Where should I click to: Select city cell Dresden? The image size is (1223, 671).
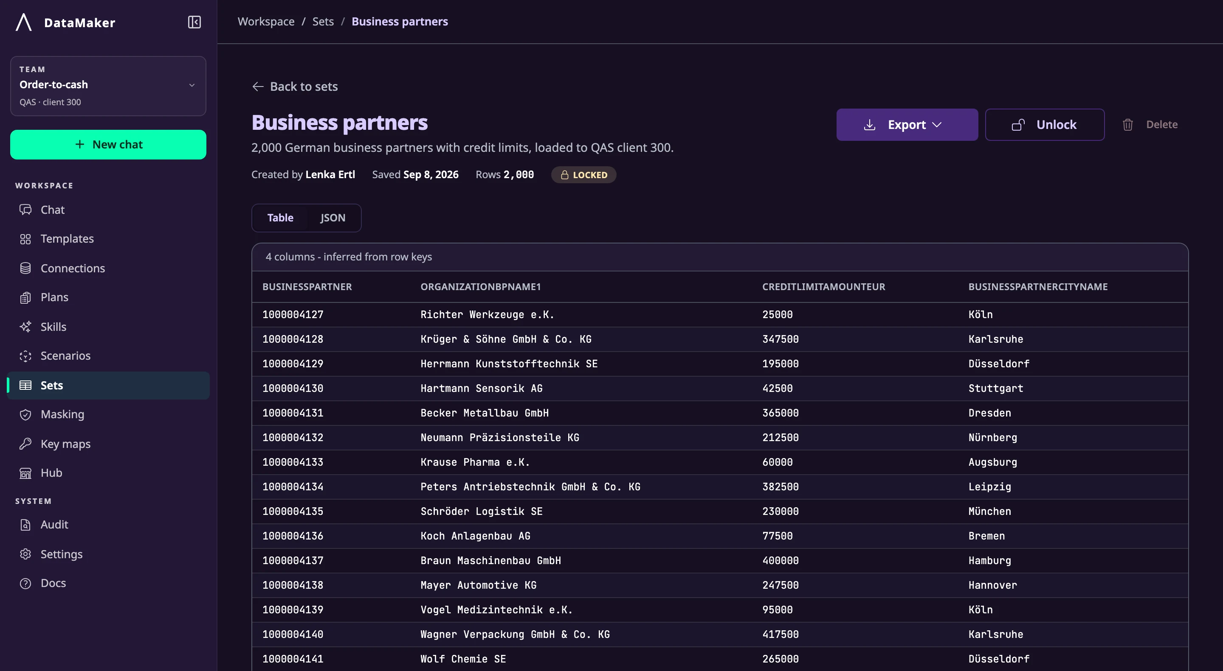coord(990,413)
